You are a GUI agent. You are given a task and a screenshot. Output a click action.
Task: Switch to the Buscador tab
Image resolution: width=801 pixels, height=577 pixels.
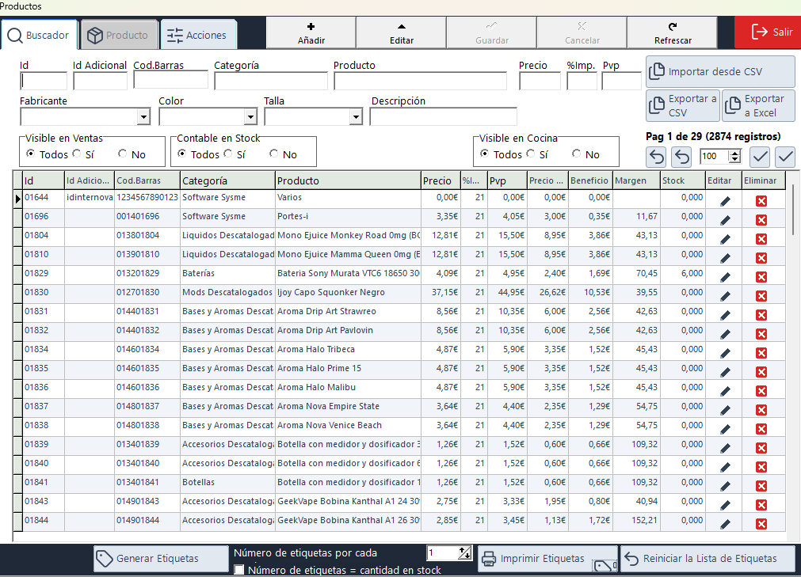click(40, 35)
